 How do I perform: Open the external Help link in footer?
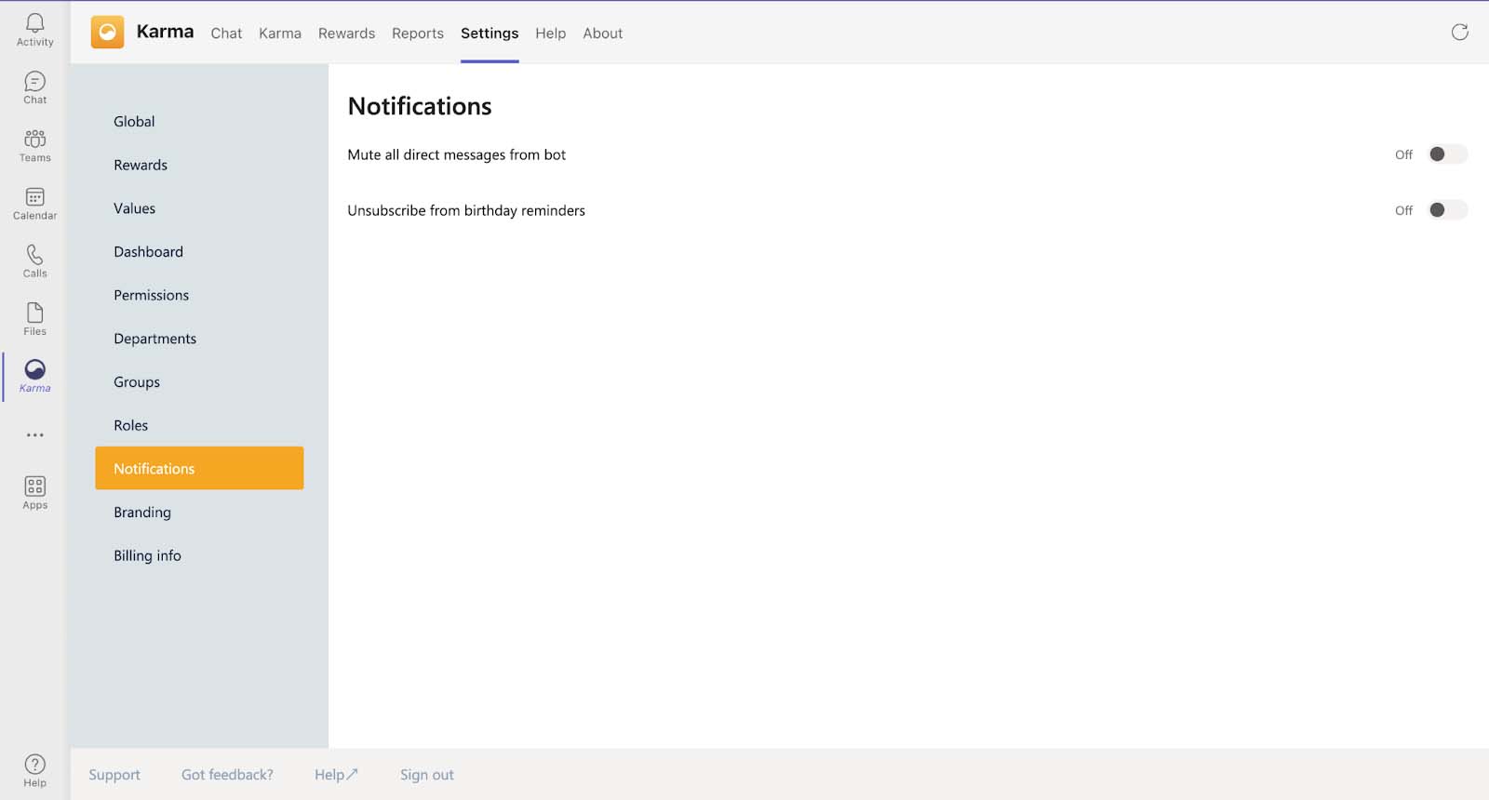point(336,775)
